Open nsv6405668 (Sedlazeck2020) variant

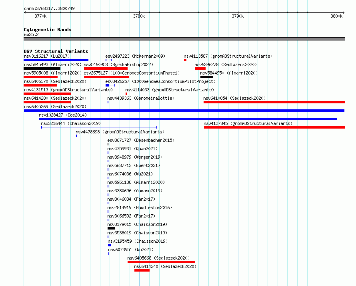pos(158,258)
